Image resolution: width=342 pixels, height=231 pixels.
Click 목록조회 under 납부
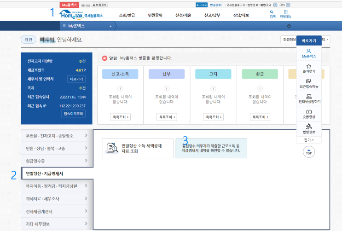pyautogui.click(x=167, y=117)
